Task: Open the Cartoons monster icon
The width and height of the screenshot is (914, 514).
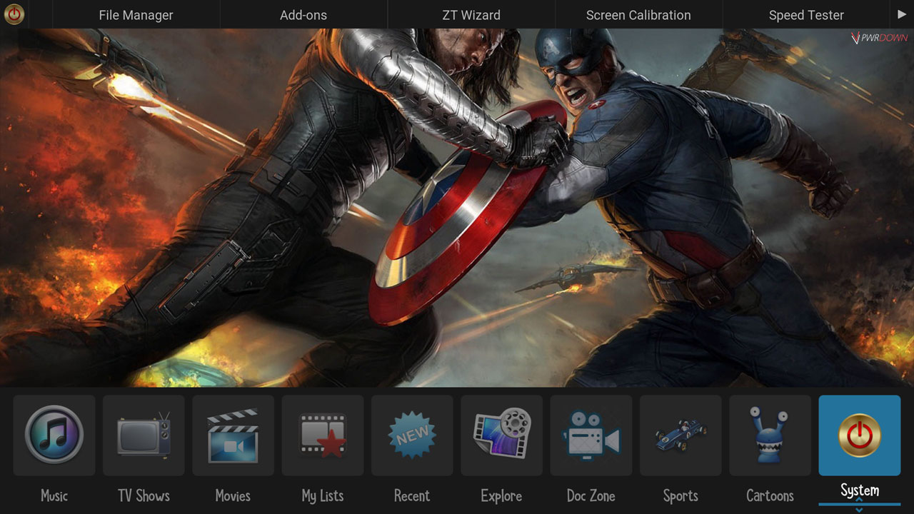Action: coord(770,435)
